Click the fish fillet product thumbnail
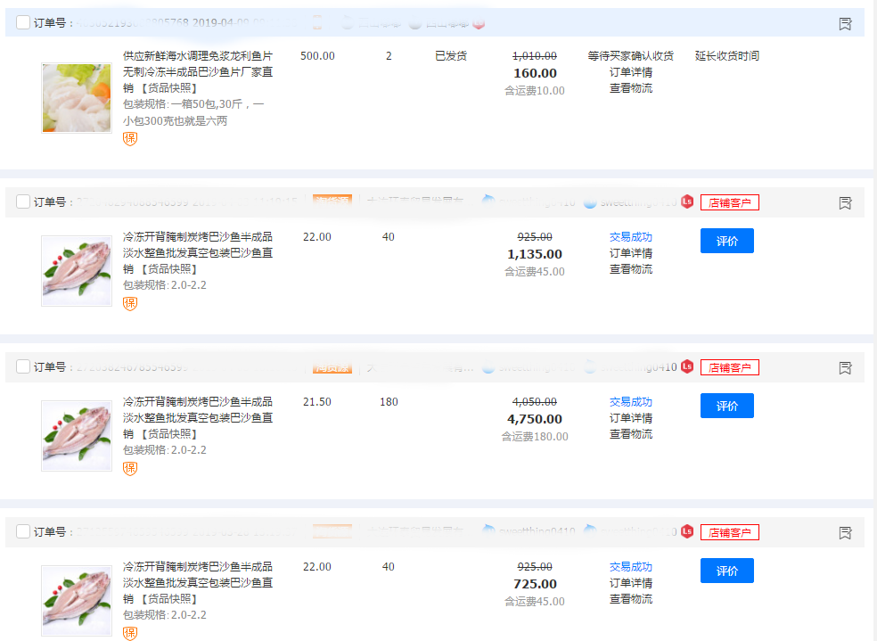Screen dimensions: 877x641 76,98
